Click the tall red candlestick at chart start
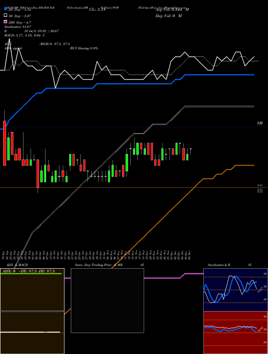Image resolution: width=268 pixels, height=354 pixels. 4,143
